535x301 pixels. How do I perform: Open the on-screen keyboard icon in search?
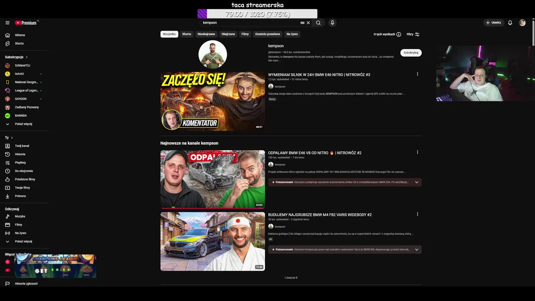pyautogui.click(x=303, y=23)
